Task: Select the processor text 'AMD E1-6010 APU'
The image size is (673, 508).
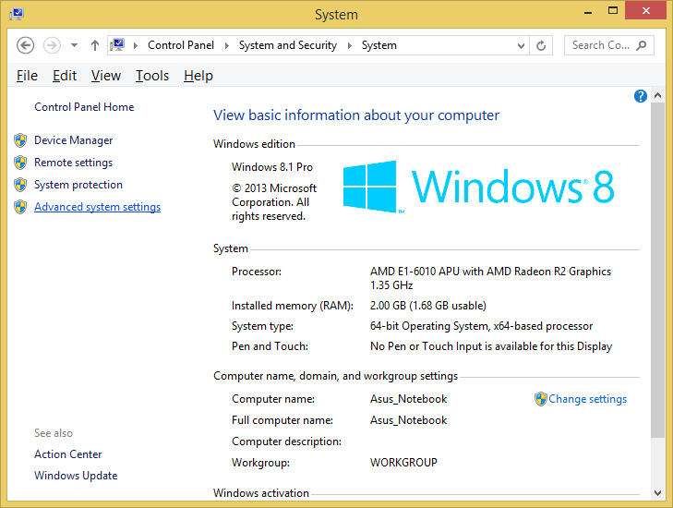Action: (x=415, y=272)
